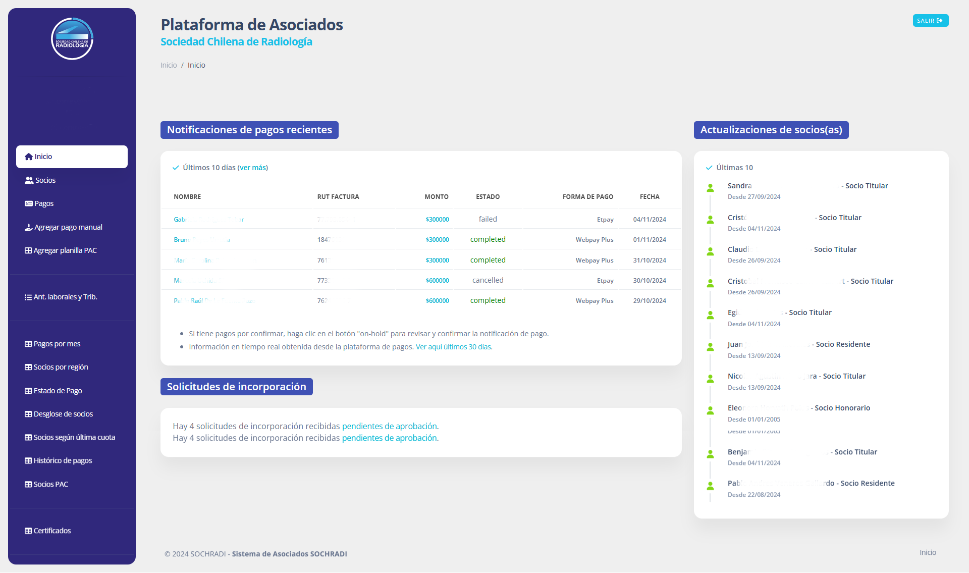Open the Pagos por mes report
This screenshot has height=573, width=969.
[57, 344]
